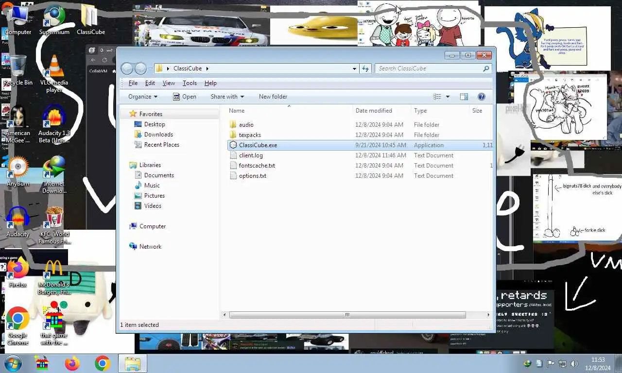
Task: Expand the root breadcrumb arrow before ClassiCube
Action: tap(168, 68)
